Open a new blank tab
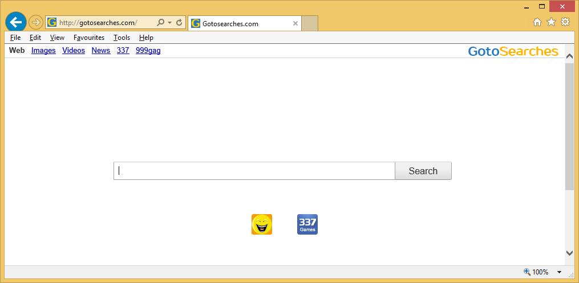This screenshot has width=579, height=283. 310,23
